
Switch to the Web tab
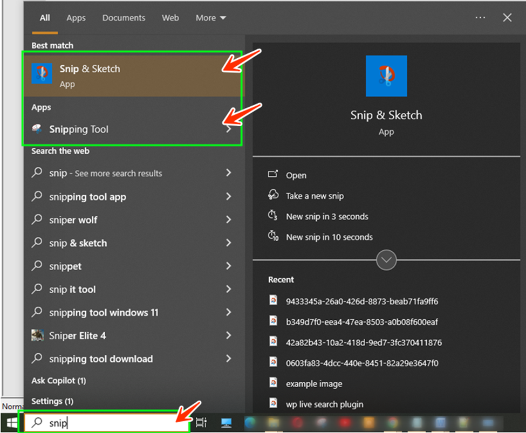click(170, 18)
